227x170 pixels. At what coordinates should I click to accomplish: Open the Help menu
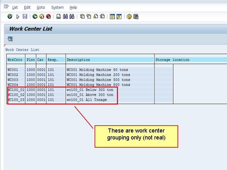tap(73, 7)
